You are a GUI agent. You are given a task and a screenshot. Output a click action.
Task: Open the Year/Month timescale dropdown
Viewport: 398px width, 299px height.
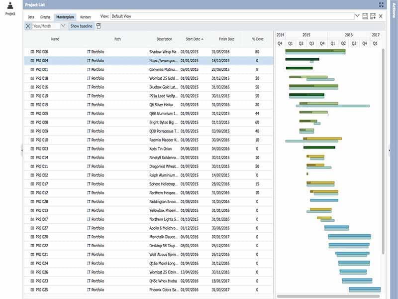coord(63,26)
